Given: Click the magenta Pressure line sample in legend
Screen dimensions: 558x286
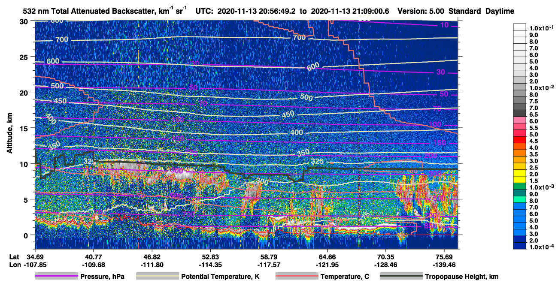Looking at the screenshot, I should click(x=56, y=277).
